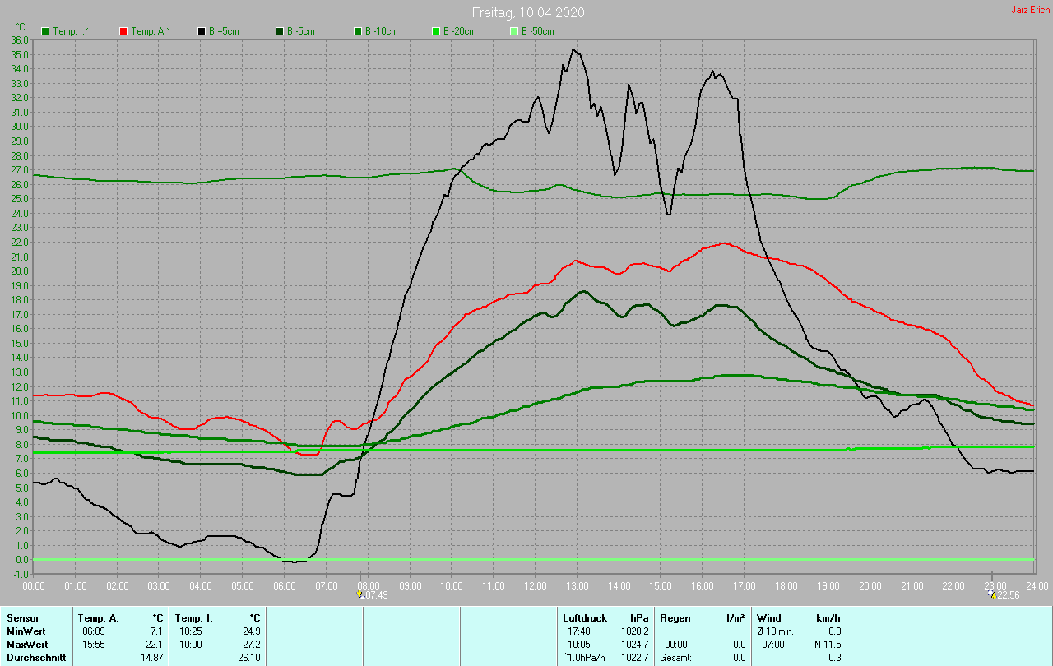Click the Sensor header in the table
The width and height of the screenshot is (1053, 666).
[22, 617]
